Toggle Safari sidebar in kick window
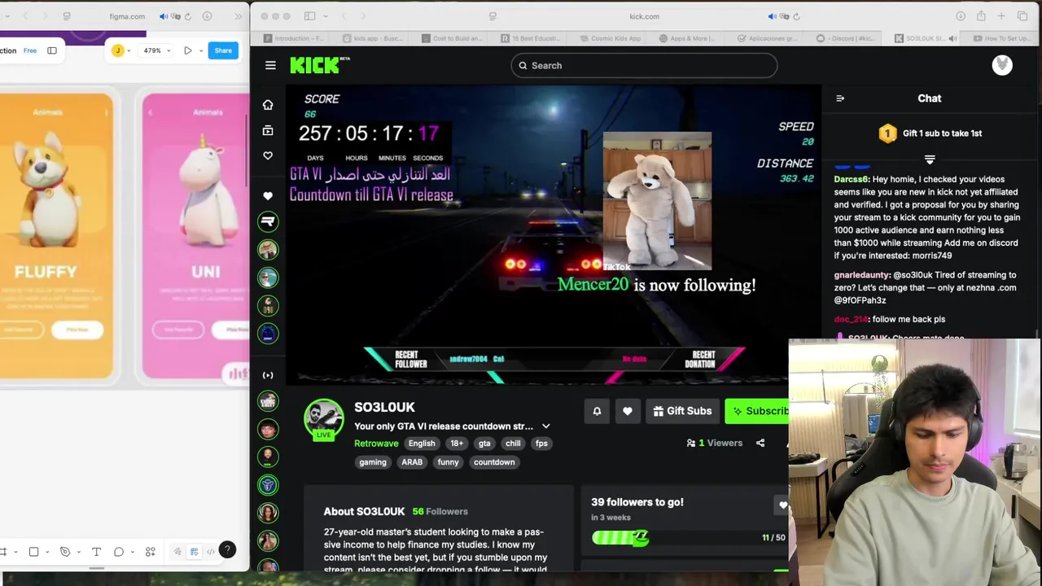Viewport: 1042px width, 586px height. [x=309, y=16]
